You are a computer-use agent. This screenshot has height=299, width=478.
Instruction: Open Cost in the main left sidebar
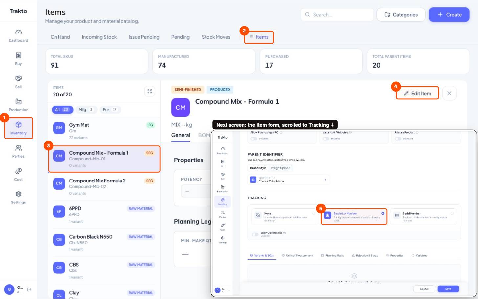click(x=18, y=175)
